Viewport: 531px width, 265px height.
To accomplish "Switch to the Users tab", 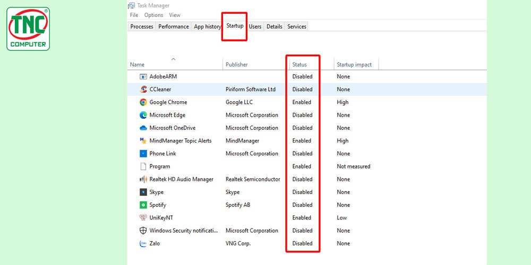I will point(255,26).
